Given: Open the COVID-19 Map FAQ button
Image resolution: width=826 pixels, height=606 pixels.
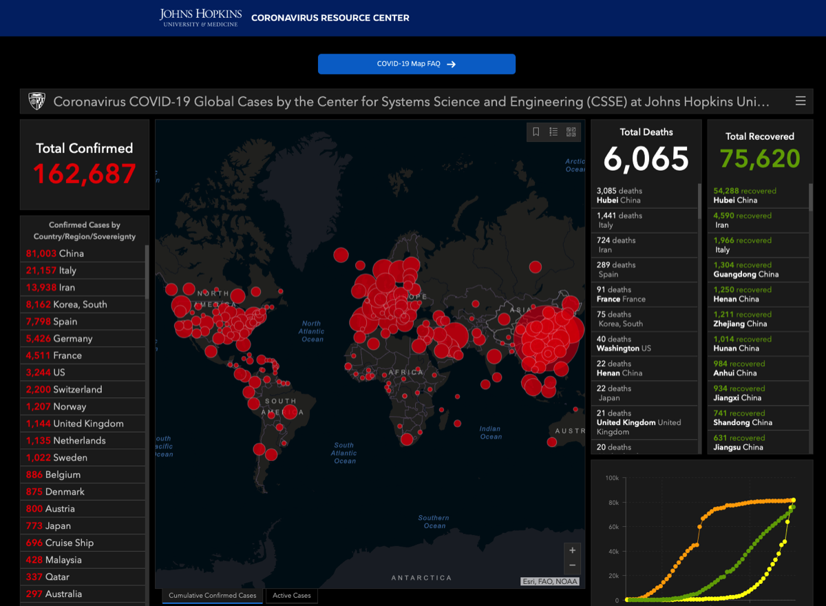Looking at the screenshot, I should (416, 64).
